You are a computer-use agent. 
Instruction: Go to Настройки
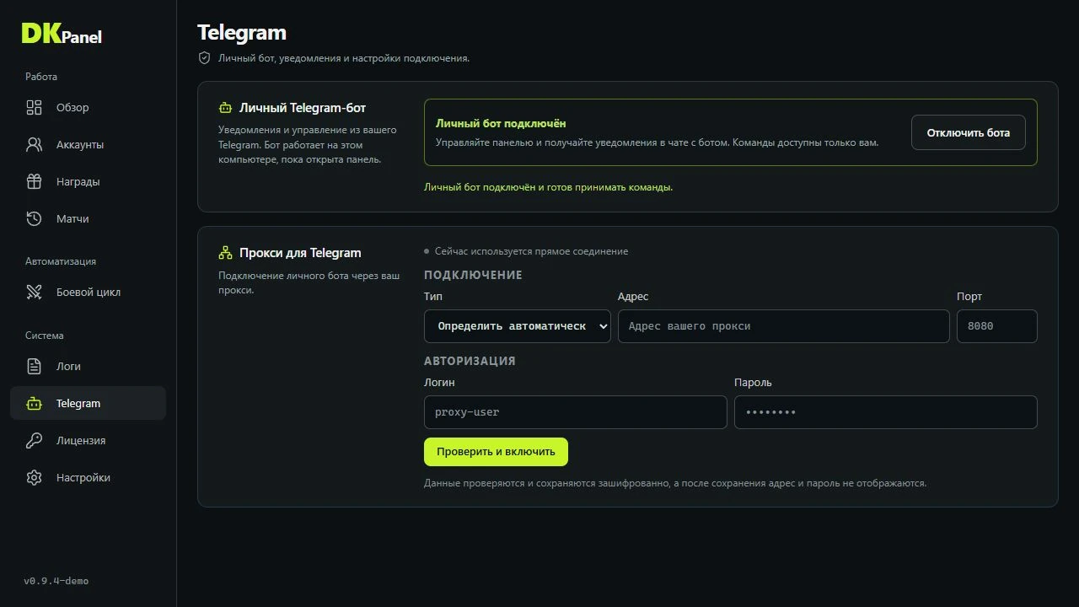click(x=88, y=477)
